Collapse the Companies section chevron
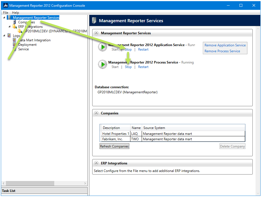 point(96,113)
